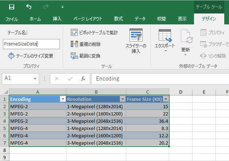Click the cell with value 8.3
The image size is (229, 161).
(148, 128)
